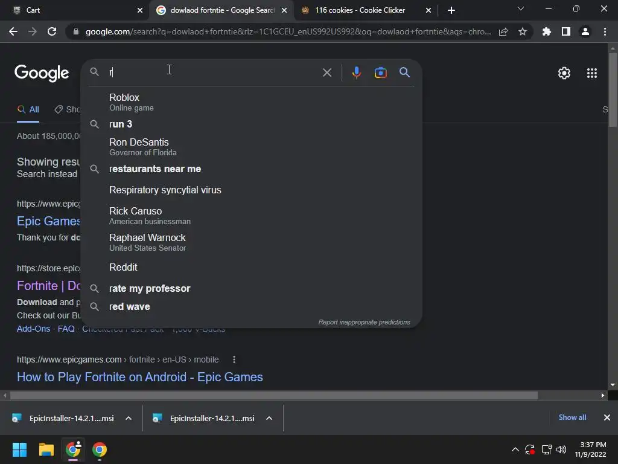Viewport: 618px width, 464px height.
Task: Open Chrome's three-dot menu
Action: pos(605,31)
